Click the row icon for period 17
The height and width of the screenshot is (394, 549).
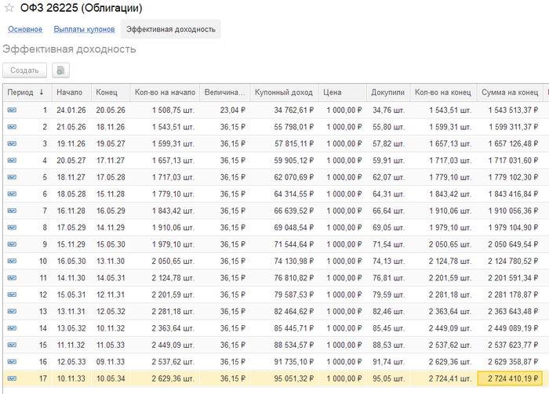(13, 378)
